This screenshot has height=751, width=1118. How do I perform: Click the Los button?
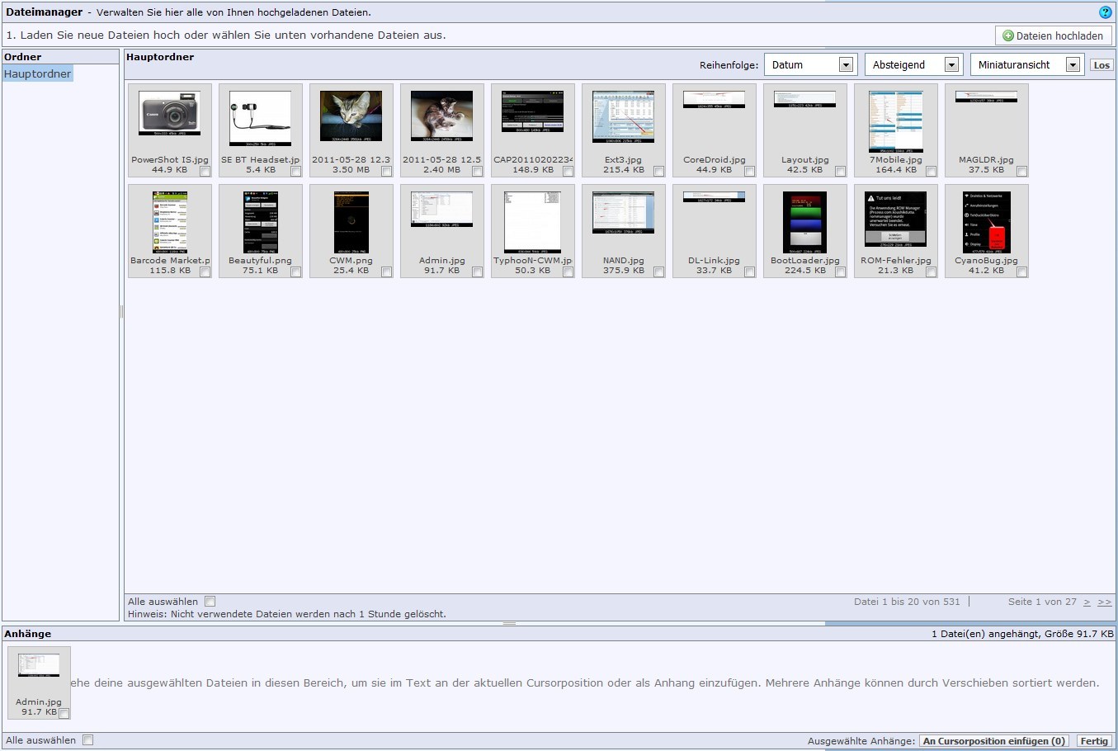(x=1101, y=65)
